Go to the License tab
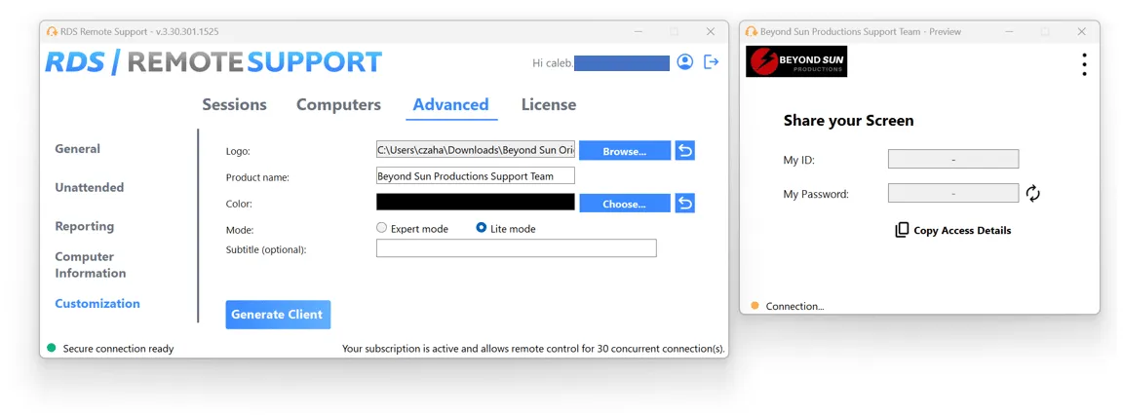 coord(548,105)
